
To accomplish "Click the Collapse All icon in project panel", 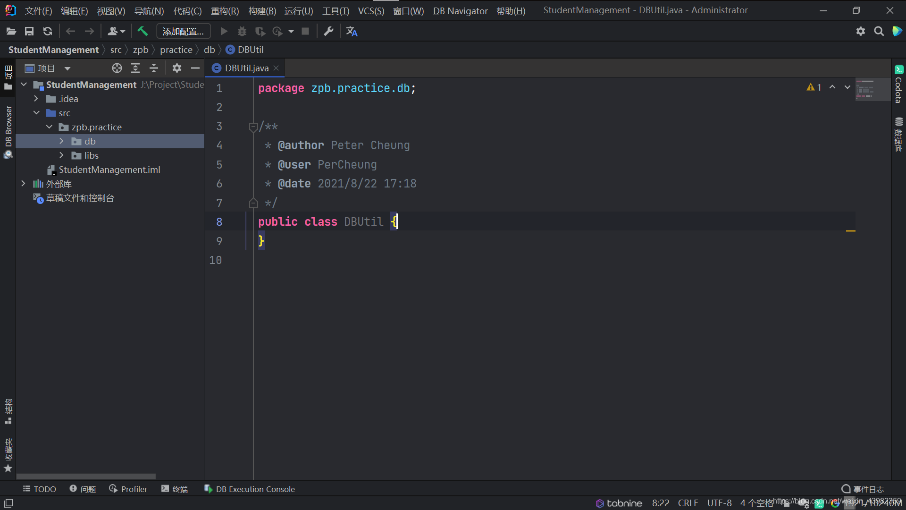I will click(154, 68).
